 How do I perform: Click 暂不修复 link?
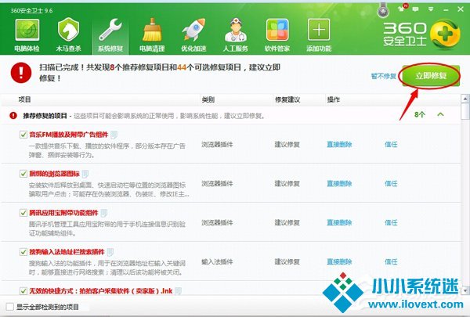(384, 76)
